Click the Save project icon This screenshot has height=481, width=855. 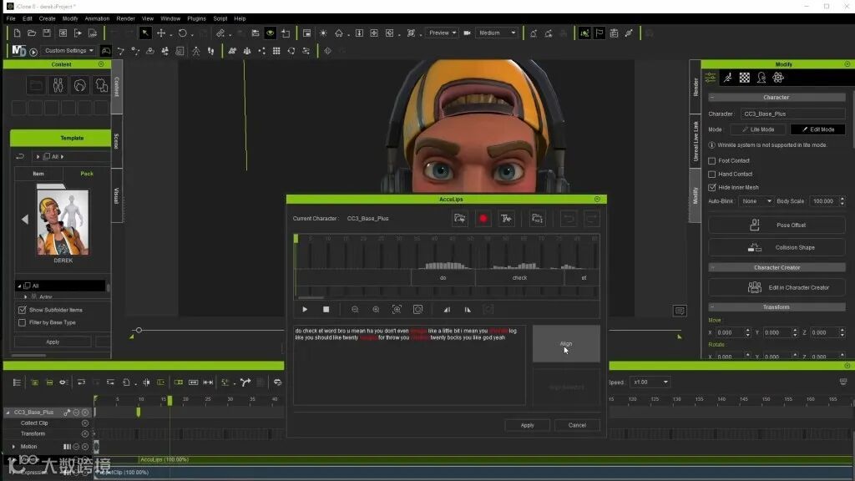[47, 33]
